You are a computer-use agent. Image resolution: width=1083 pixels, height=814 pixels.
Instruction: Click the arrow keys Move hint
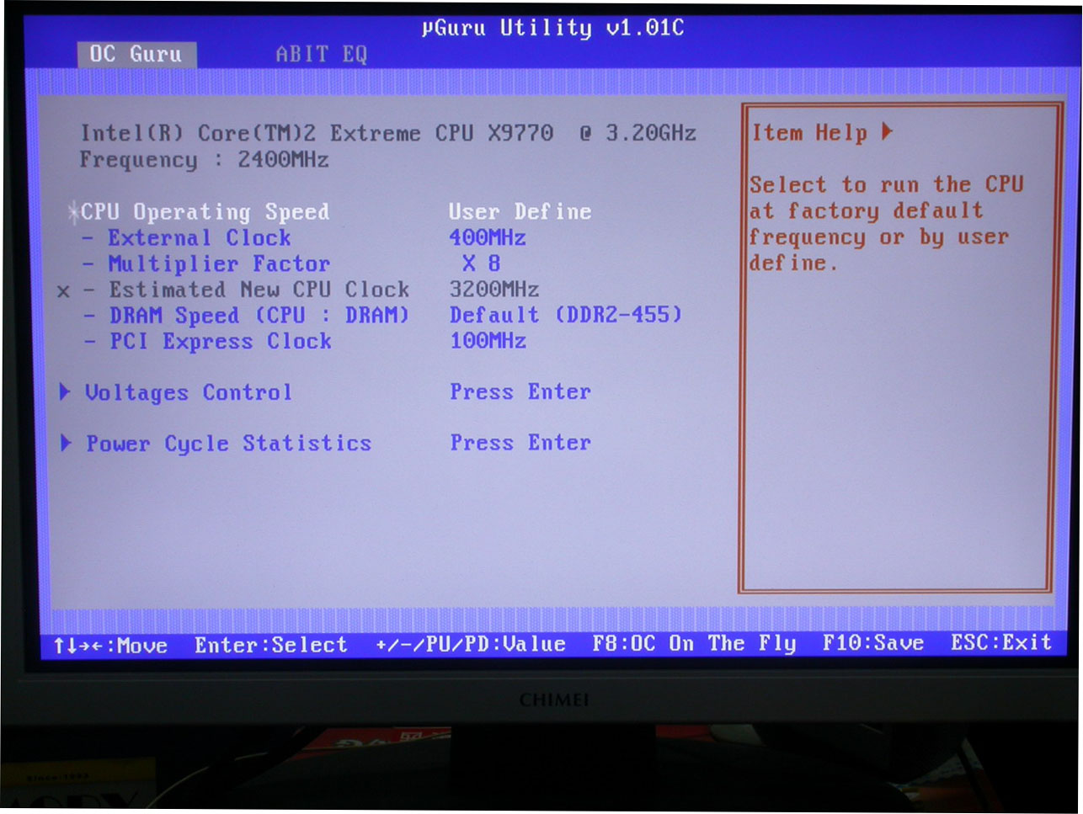point(110,646)
